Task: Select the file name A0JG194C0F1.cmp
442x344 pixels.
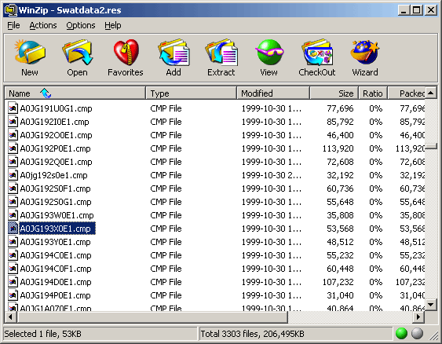Action: click(56, 269)
